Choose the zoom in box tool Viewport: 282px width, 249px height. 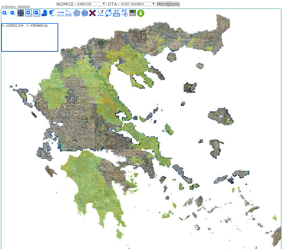pyautogui.click(x=28, y=13)
